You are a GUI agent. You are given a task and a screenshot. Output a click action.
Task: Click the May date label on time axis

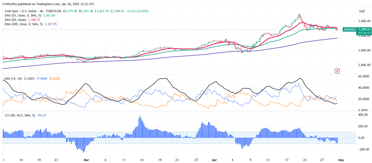coord(341,160)
